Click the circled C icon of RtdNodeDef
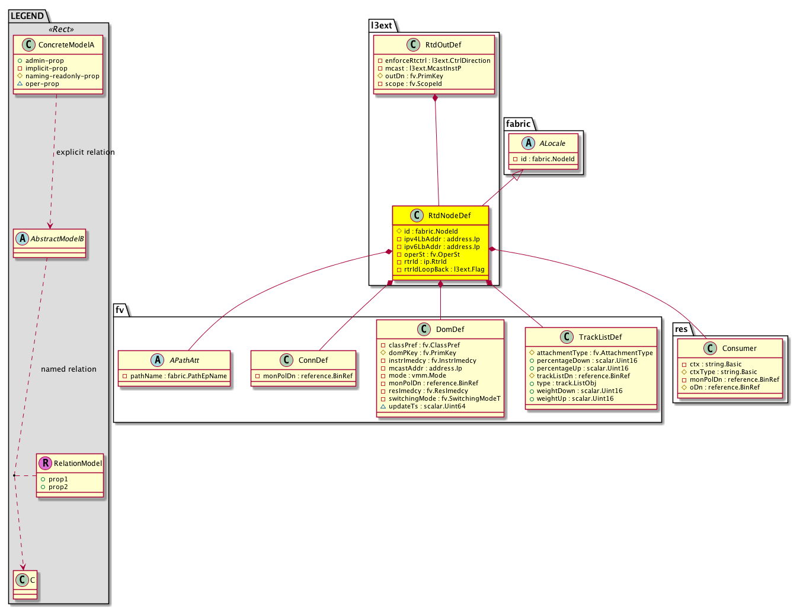The width and height of the screenshot is (800, 610). [x=417, y=216]
